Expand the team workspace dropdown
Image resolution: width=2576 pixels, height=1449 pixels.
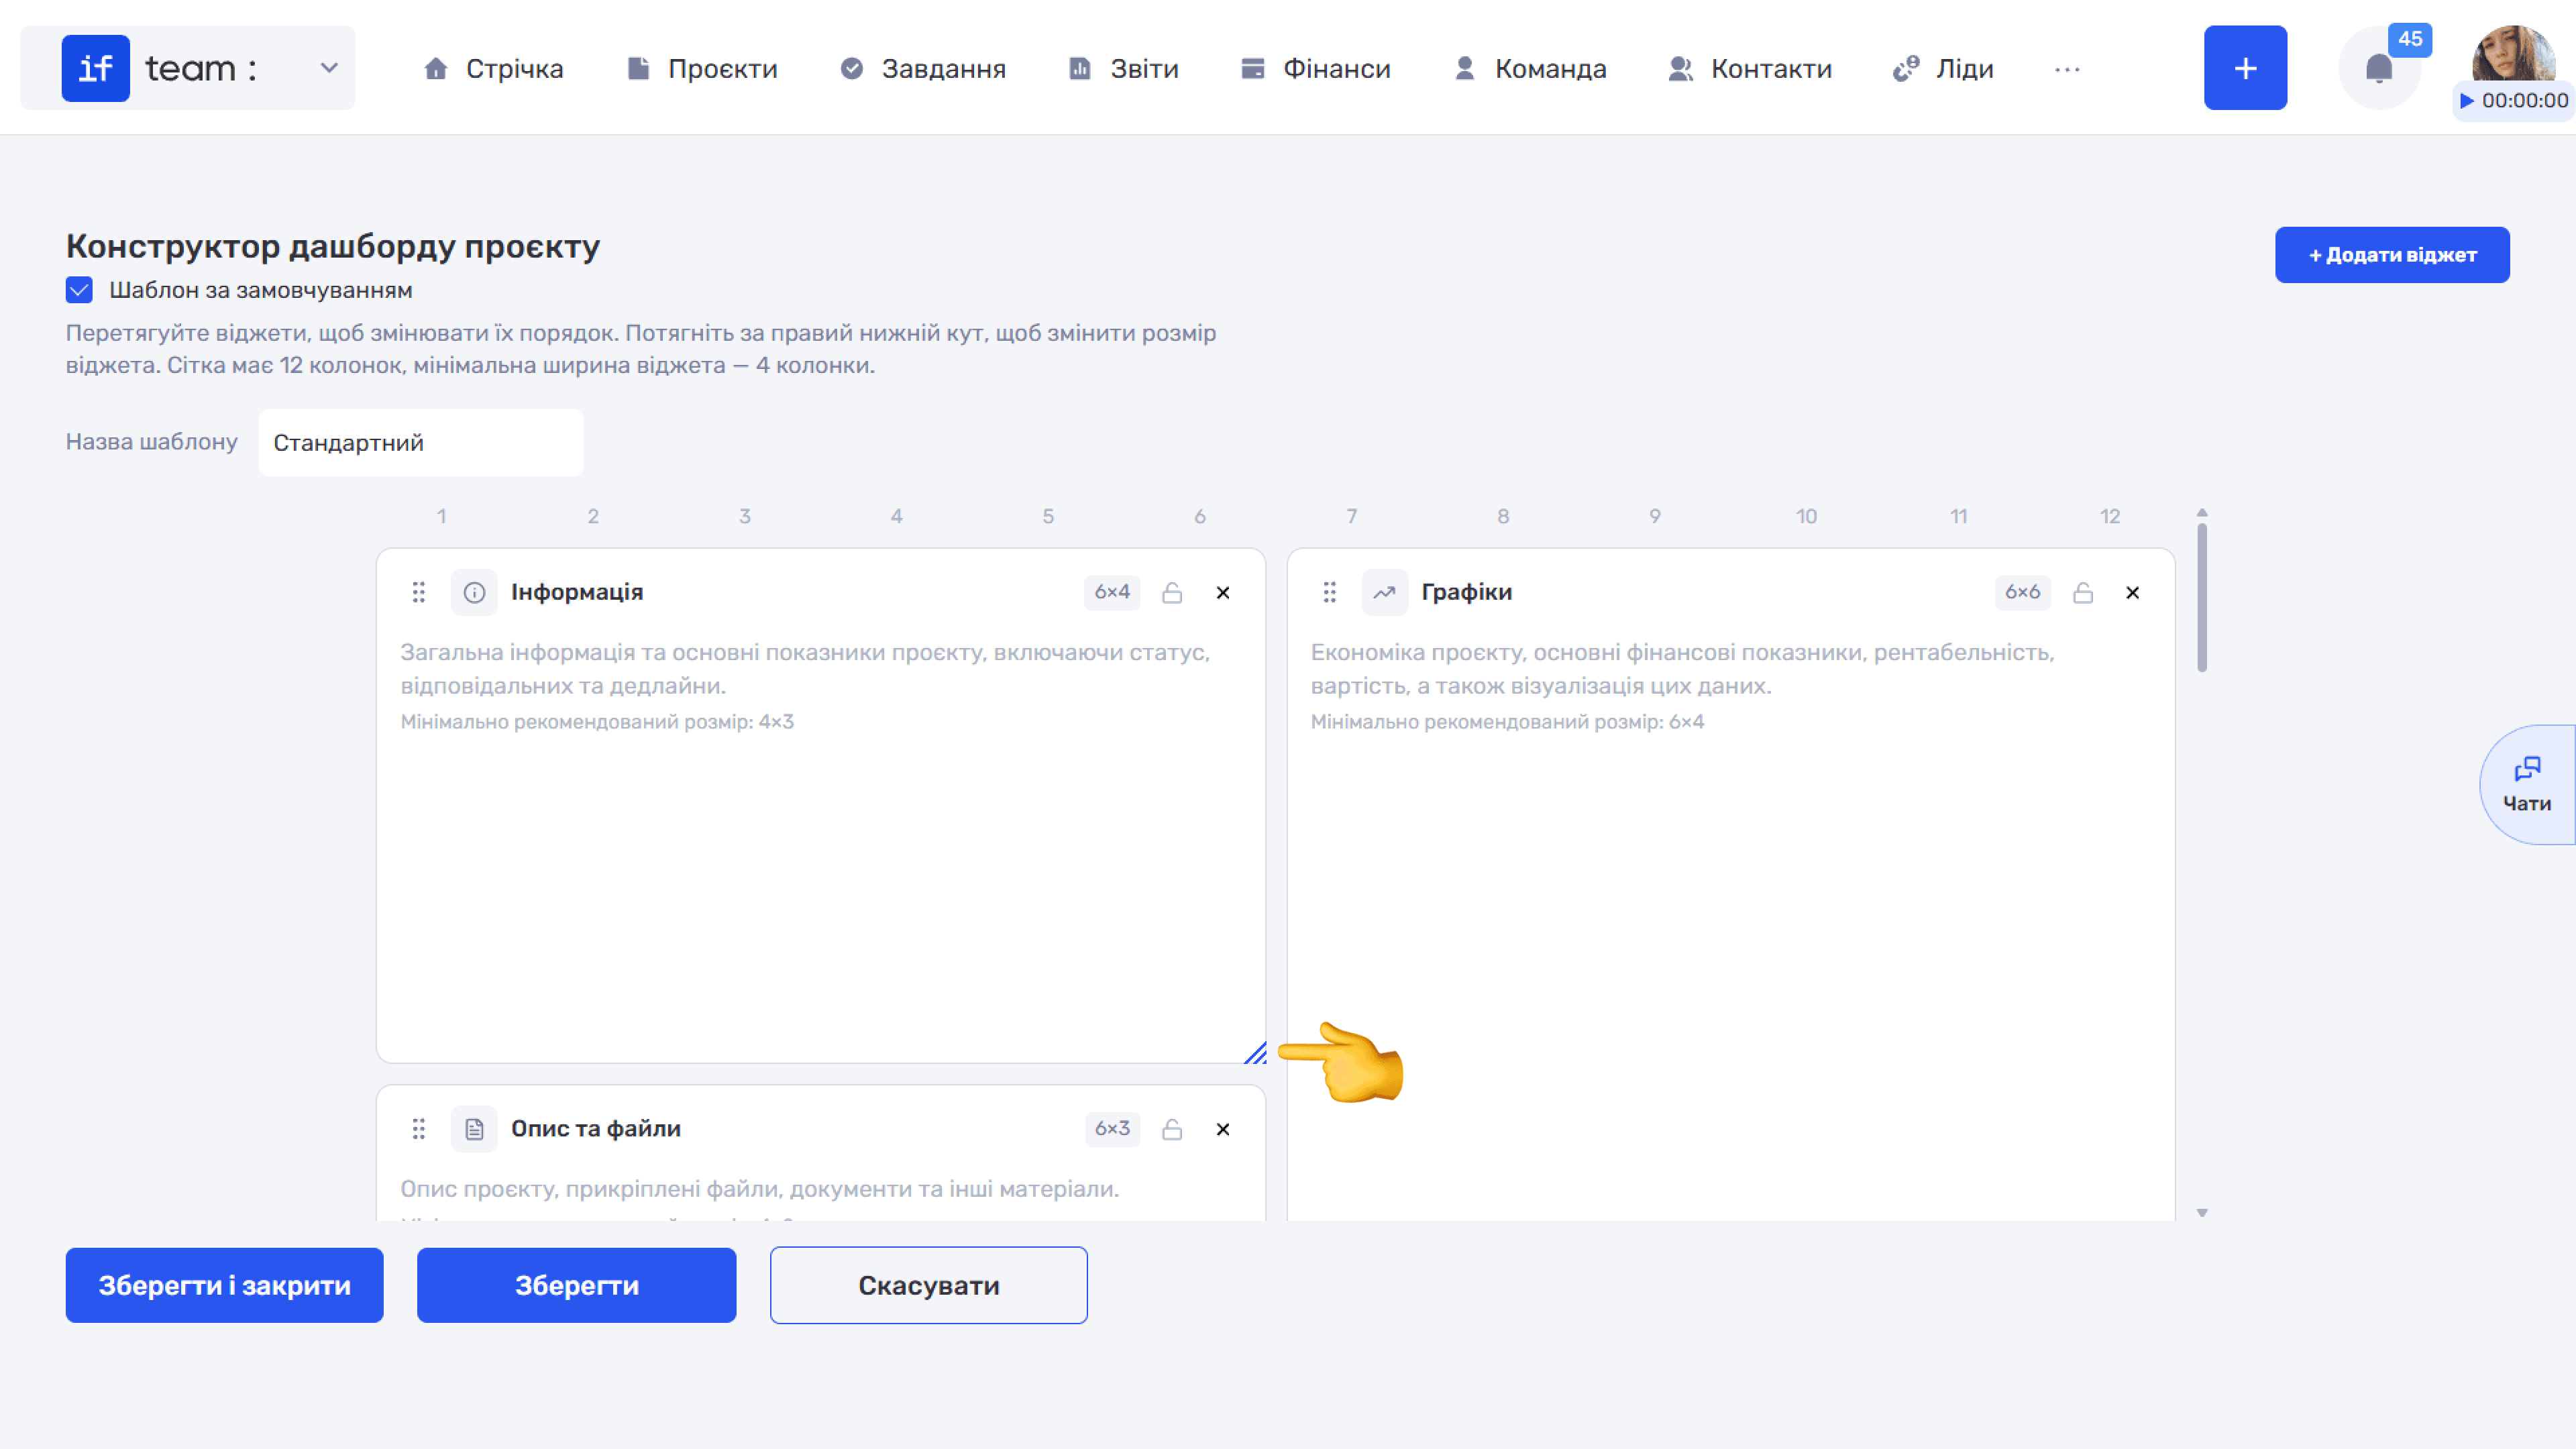coord(329,68)
